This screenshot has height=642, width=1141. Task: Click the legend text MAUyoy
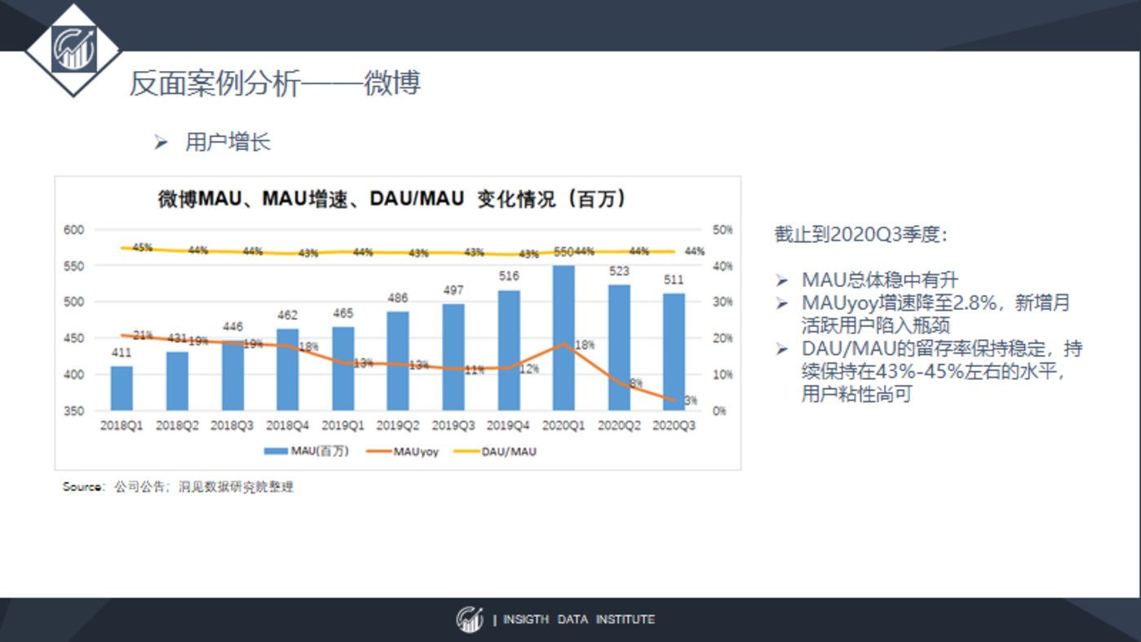pos(416,450)
